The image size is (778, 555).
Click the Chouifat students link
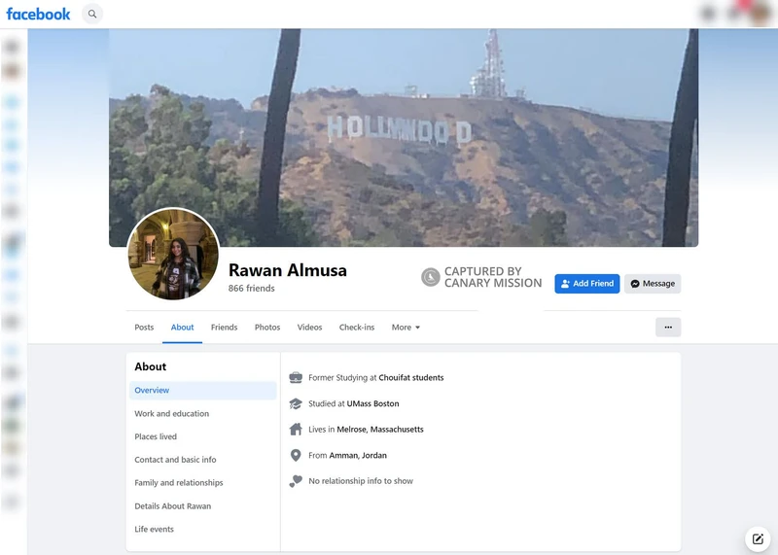[410, 377]
